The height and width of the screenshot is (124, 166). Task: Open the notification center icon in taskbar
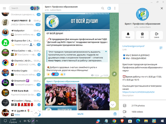pos(5,121)
